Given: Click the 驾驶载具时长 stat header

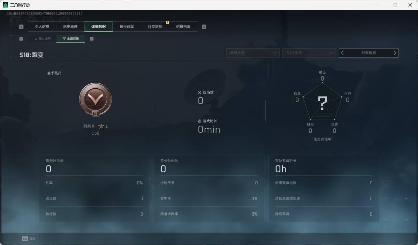Looking at the screenshot, I should [x=286, y=161].
